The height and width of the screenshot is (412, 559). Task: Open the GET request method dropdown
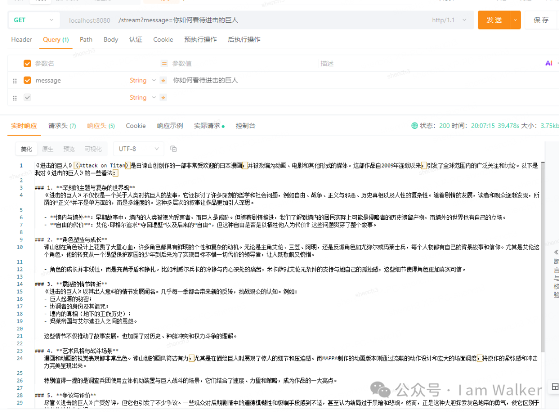pos(34,20)
